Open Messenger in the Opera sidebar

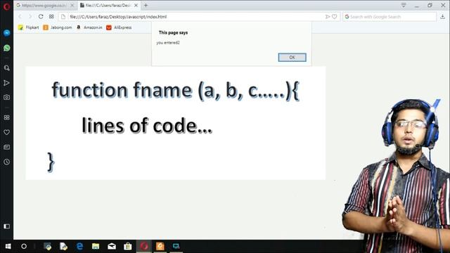[6, 33]
